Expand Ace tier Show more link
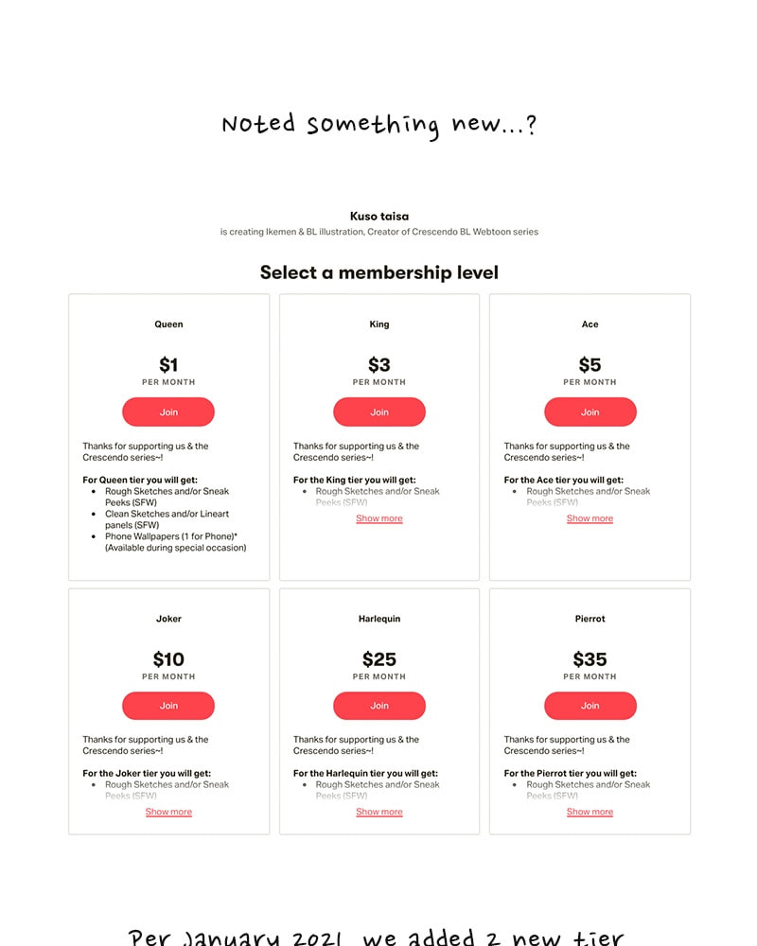Viewport: 757px width, 946px height. coord(590,518)
